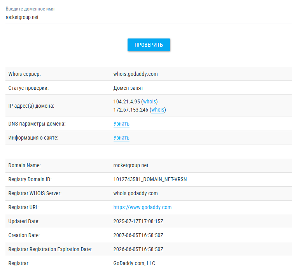Click the IP address 172.67.153.246 text

(x=131, y=110)
